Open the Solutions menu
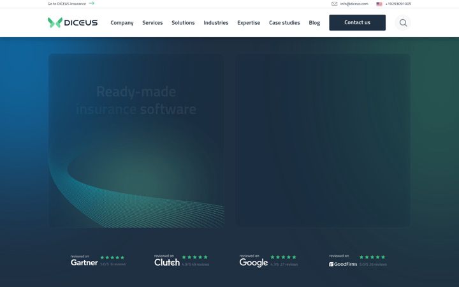 (x=183, y=22)
